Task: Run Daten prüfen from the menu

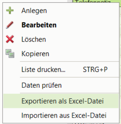Action: pos(41,85)
